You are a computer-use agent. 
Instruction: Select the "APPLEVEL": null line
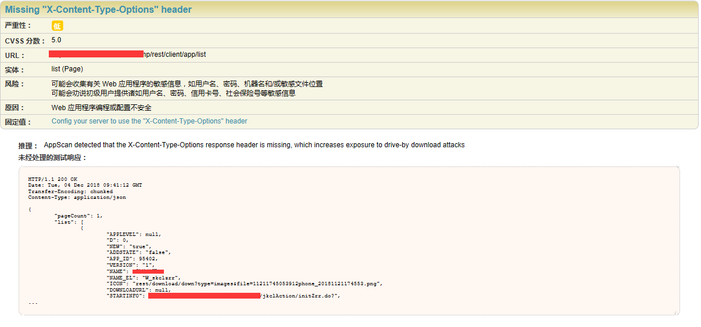pyautogui.click(x=134, y=234)
